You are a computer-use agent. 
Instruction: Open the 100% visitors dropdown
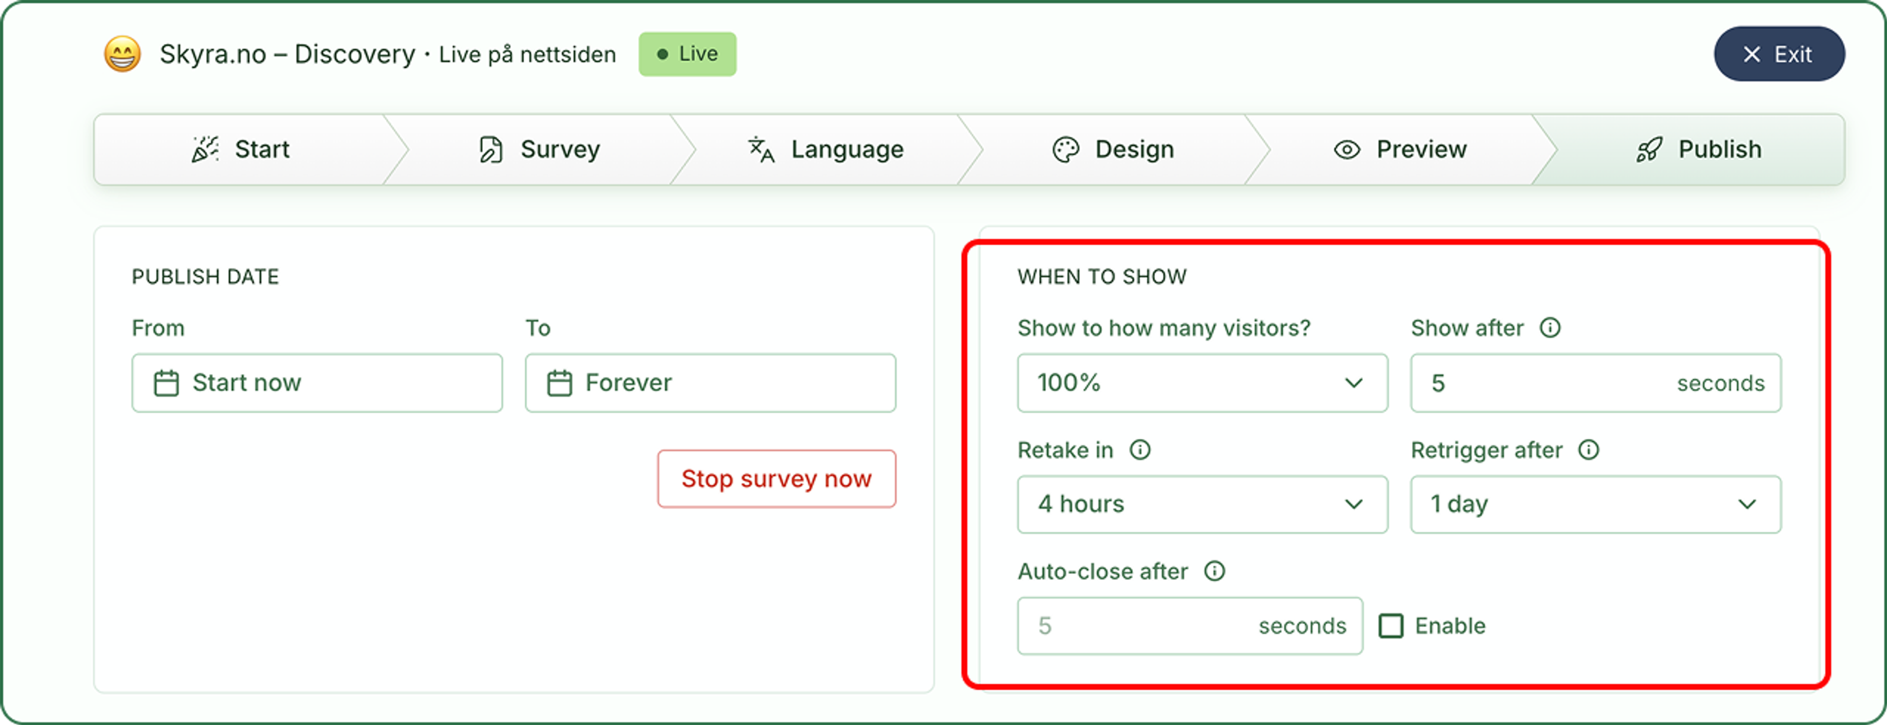coord(1202,383)
